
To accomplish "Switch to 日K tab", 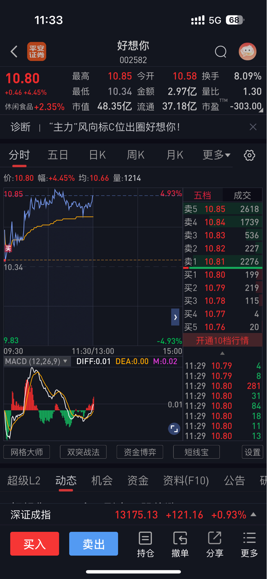I will click(x=97, y=155).
